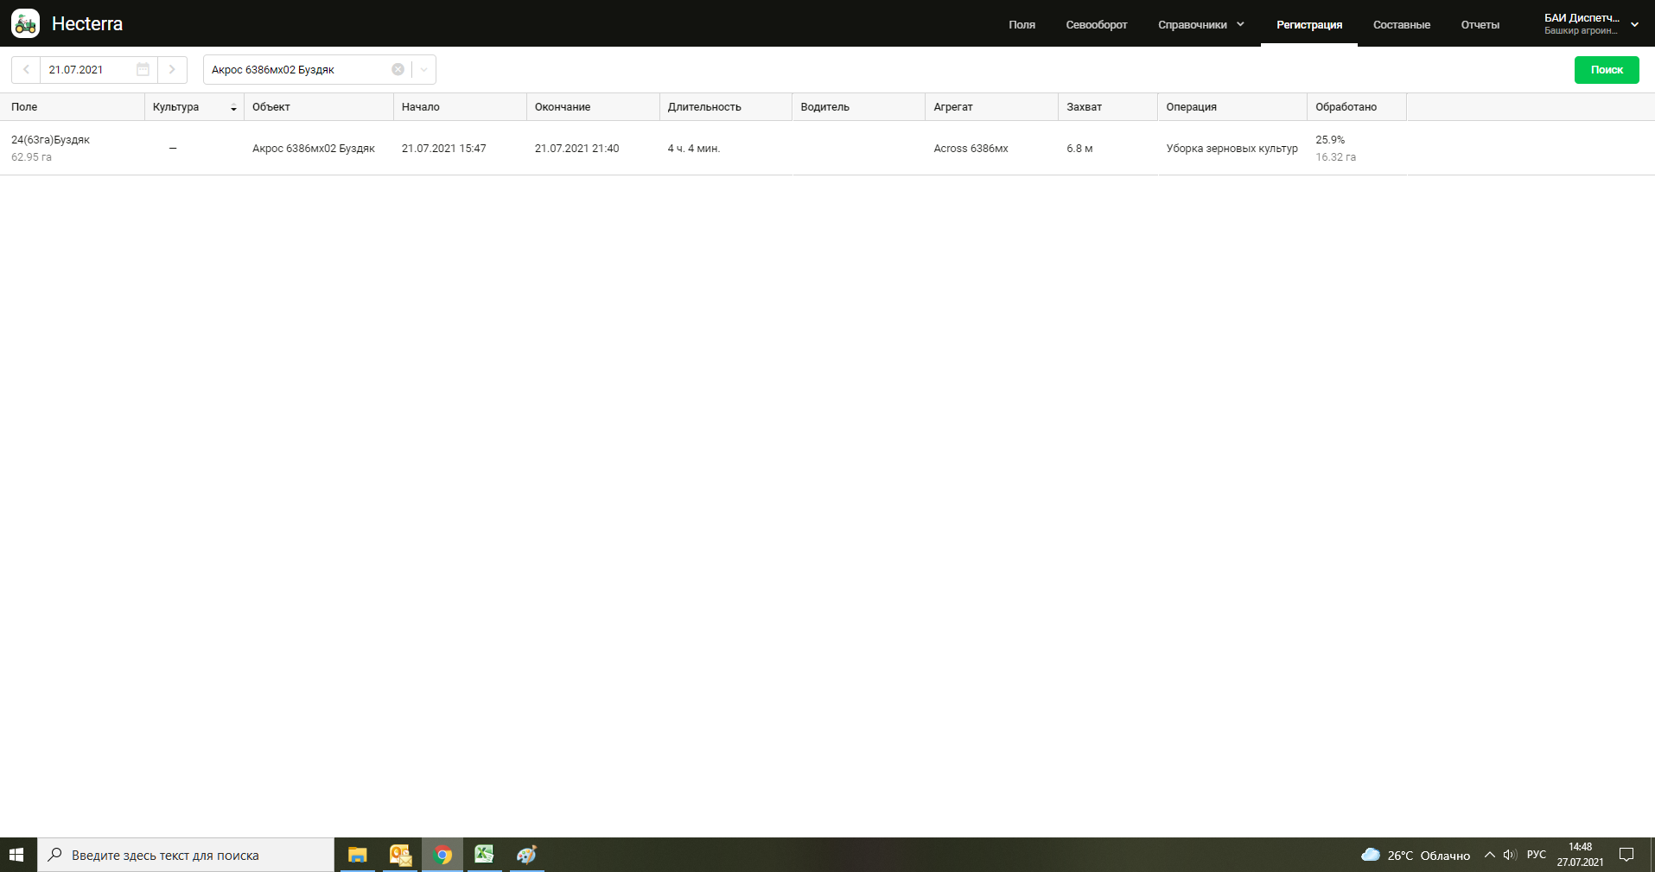The height and width of the screenshot is (872, 1655).
Task: Open the notification center icon
Action: [x=1626, y=855]
